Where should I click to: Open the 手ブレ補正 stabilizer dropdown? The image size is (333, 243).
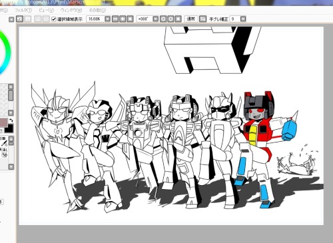click(243, 19)
